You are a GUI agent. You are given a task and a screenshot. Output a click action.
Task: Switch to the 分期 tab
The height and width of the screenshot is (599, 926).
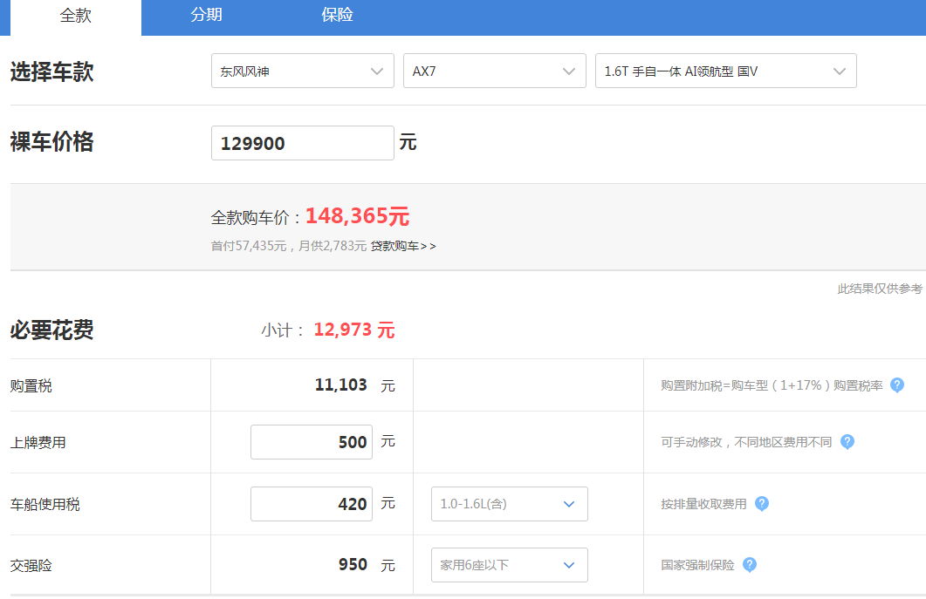[206, 15]
